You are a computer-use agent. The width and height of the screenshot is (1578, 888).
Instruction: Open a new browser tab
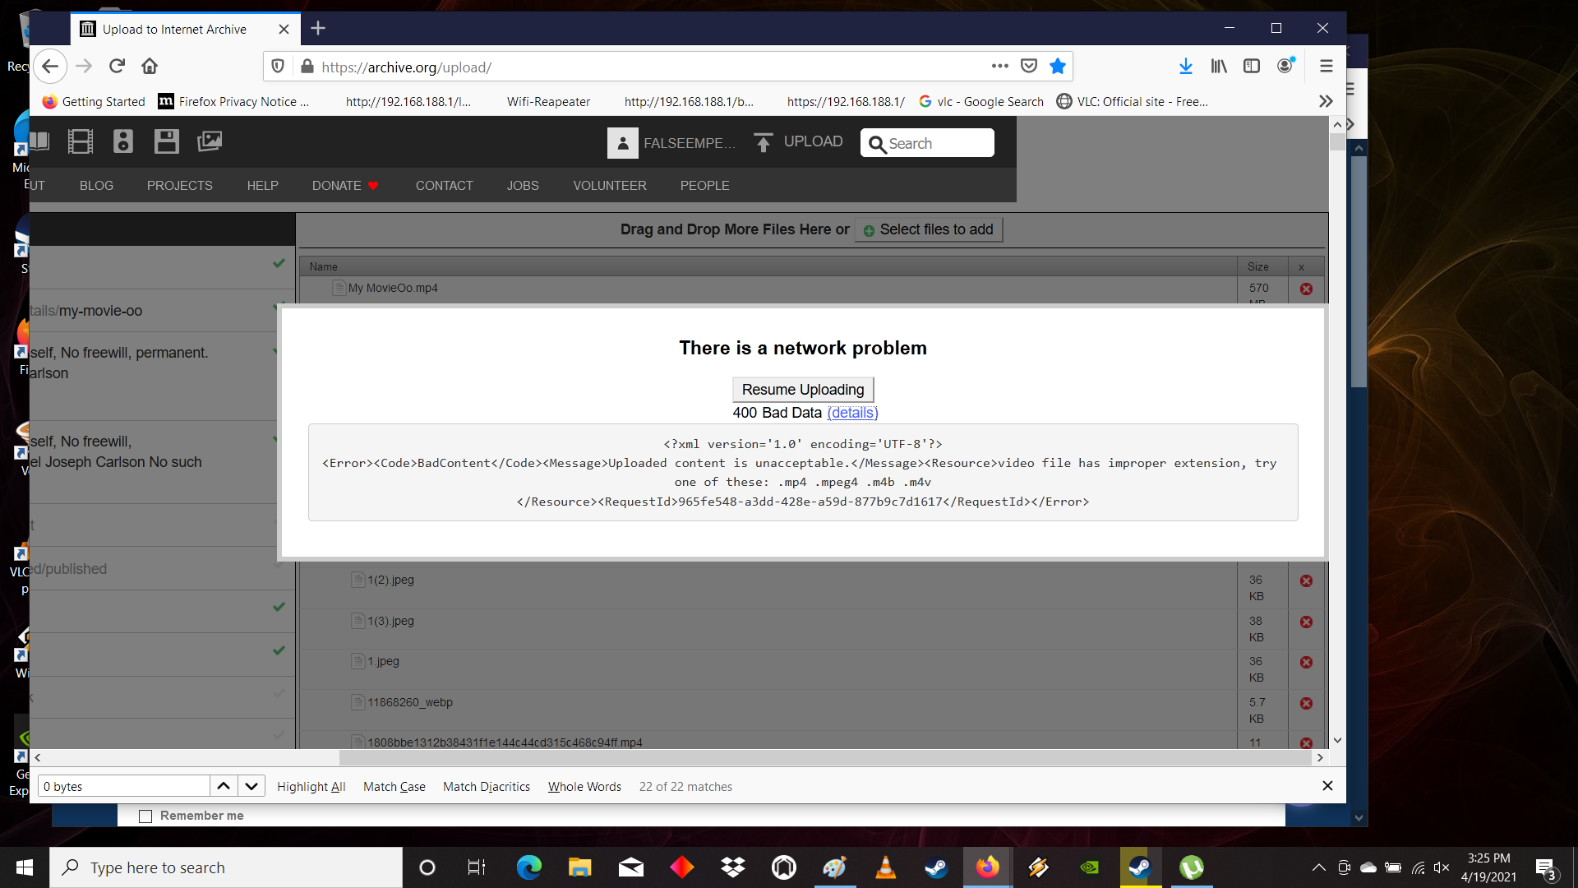click(318, 29)
